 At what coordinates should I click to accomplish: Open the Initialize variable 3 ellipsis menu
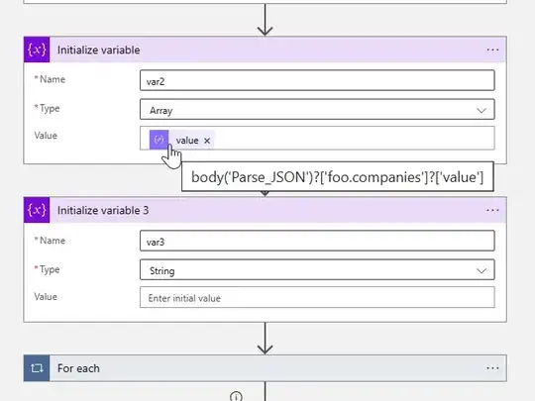492,210
